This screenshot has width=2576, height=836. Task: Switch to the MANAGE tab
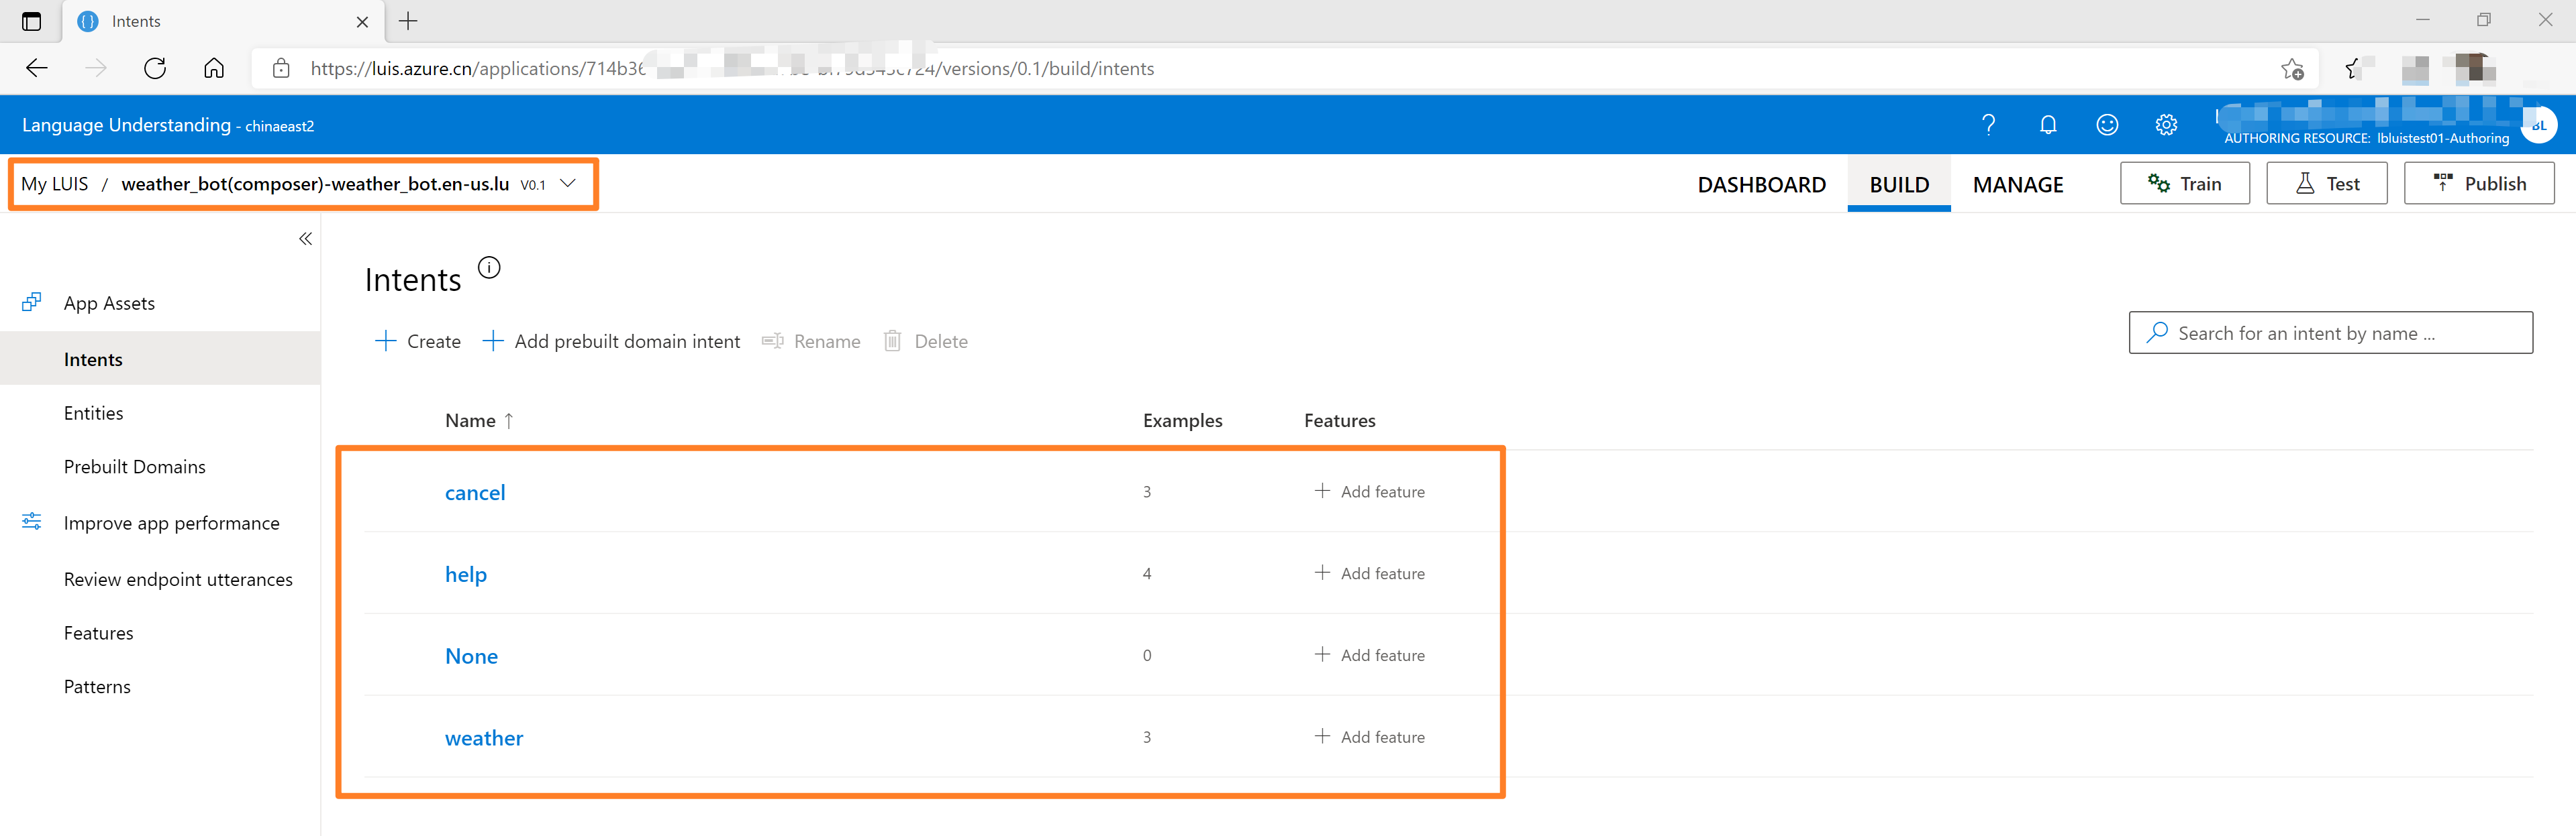[2017, 185]
